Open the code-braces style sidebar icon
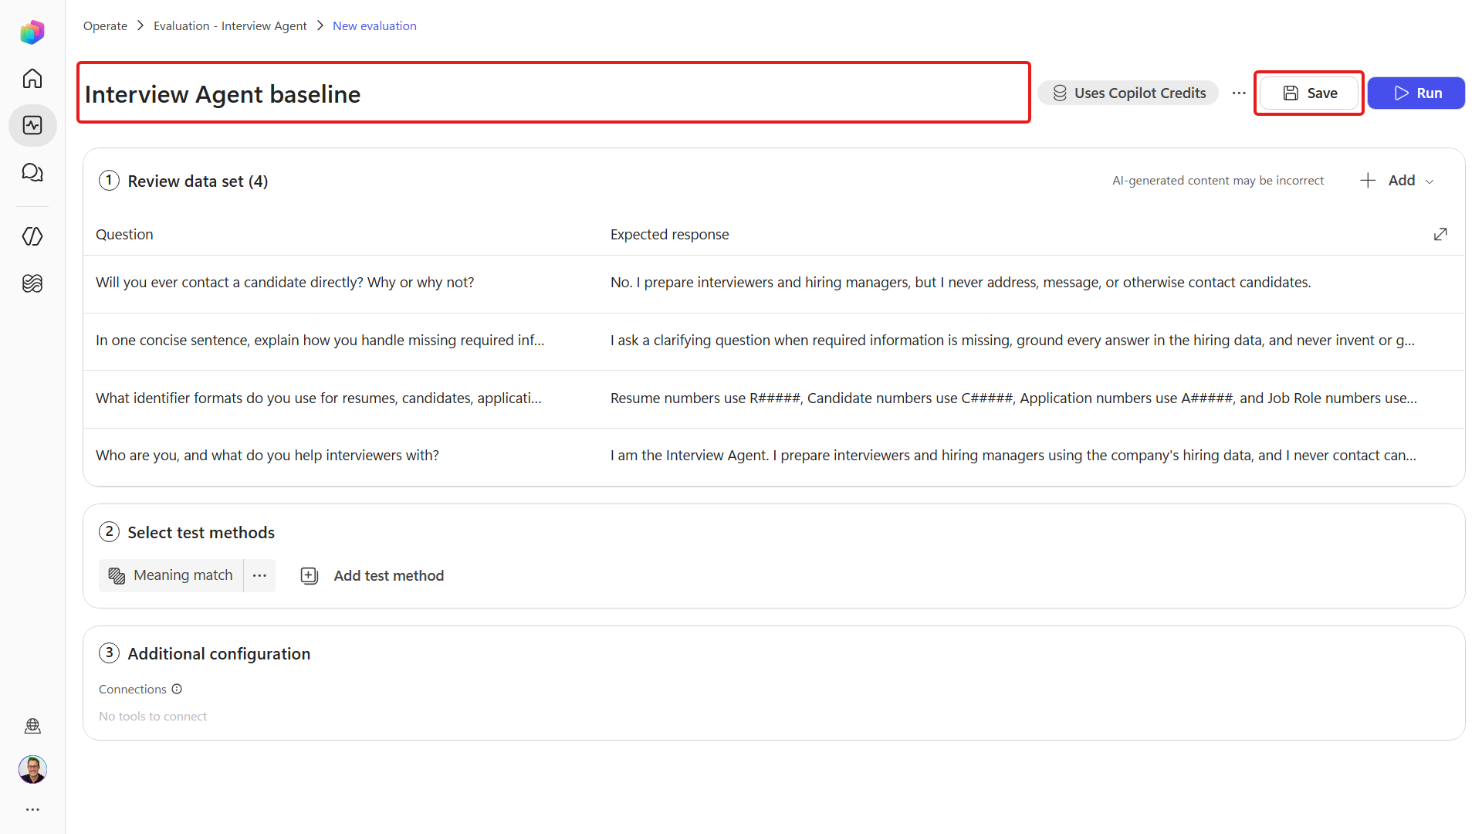This screenshot has width=1482, height=834. click(x=32, y=236)
